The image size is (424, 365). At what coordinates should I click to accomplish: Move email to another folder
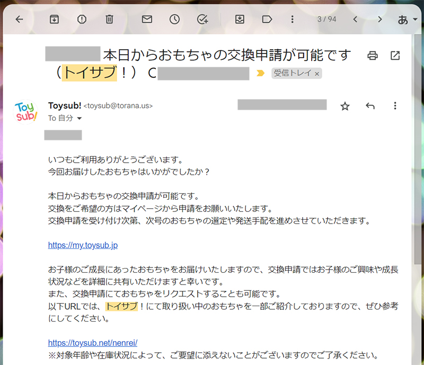[240, 19]
